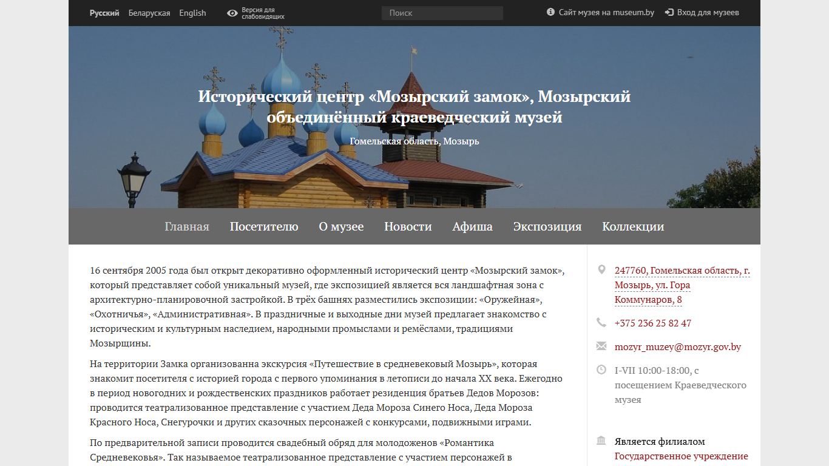The image size is (829, 466).
Task: Click paragraph beginning 'По предварительной записи'
Action: (x=327, y=450)
